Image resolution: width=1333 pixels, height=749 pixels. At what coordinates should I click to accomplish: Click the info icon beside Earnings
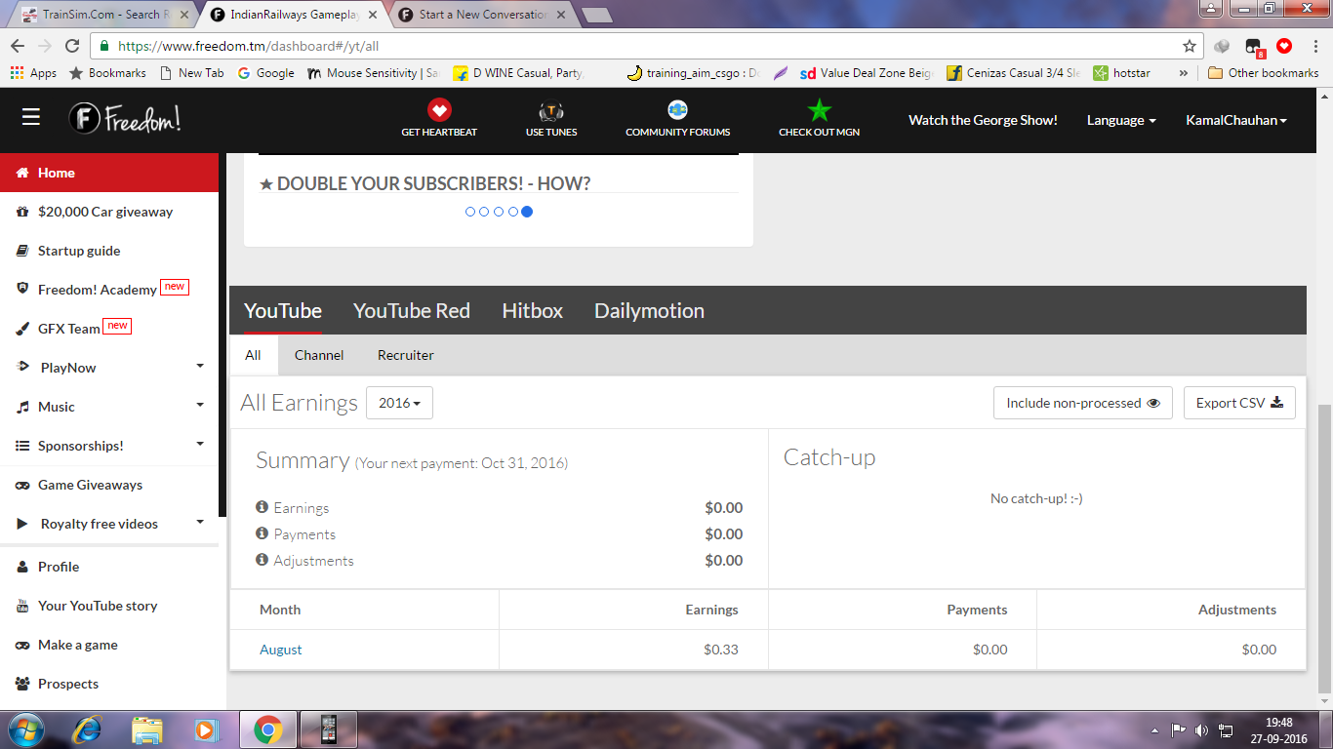(x=262, y=507)
